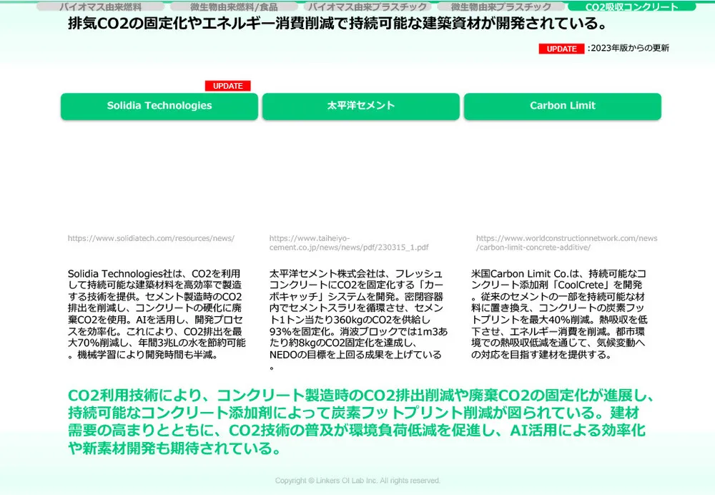Click the Carbon Limit header button
715x495 pixels.
pos(563,105)
